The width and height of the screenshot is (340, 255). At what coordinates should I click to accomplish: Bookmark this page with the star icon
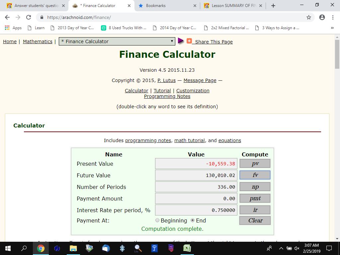tap(309, 17)
